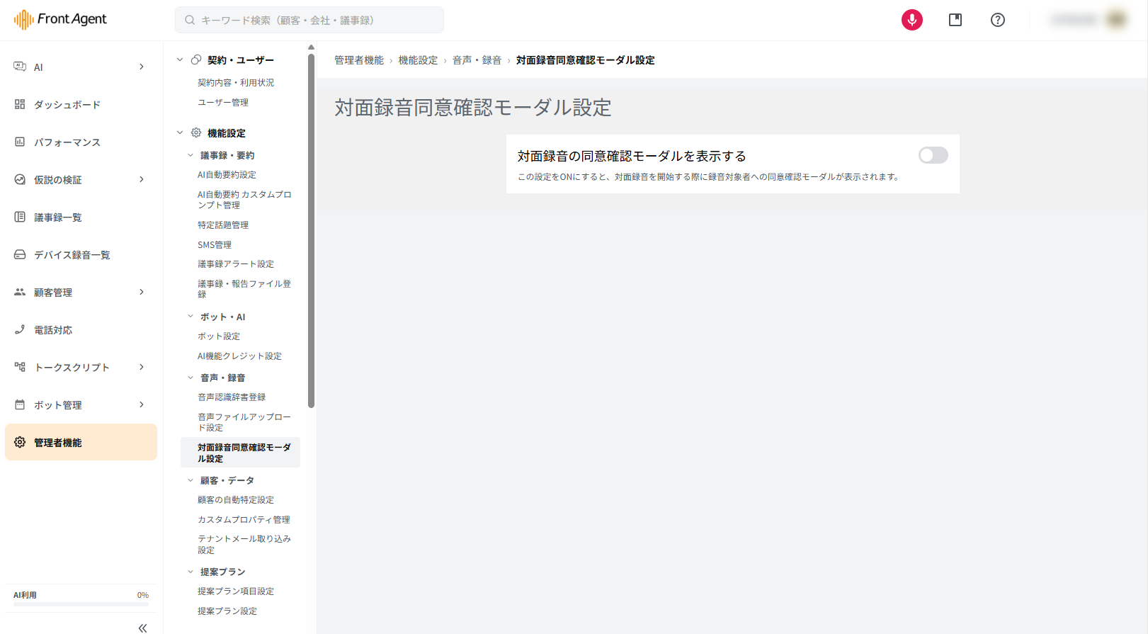This screenshot has width=1148, height=634.
Task: Open SMS管理 page
Action: [215, 245]
